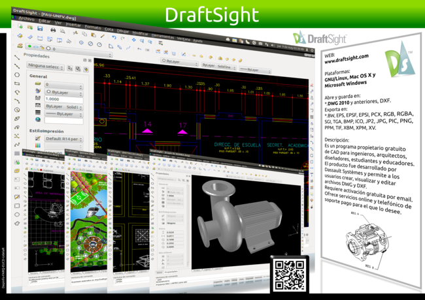Open the Archivo menu
Image resolution: width=425 pixels, height=300 pixels.
pos(26,19)
